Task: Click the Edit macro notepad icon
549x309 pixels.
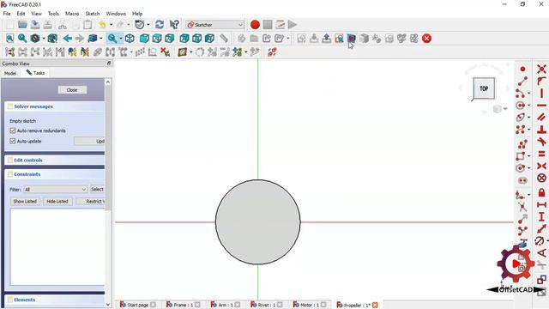Action: click(281, 25)
